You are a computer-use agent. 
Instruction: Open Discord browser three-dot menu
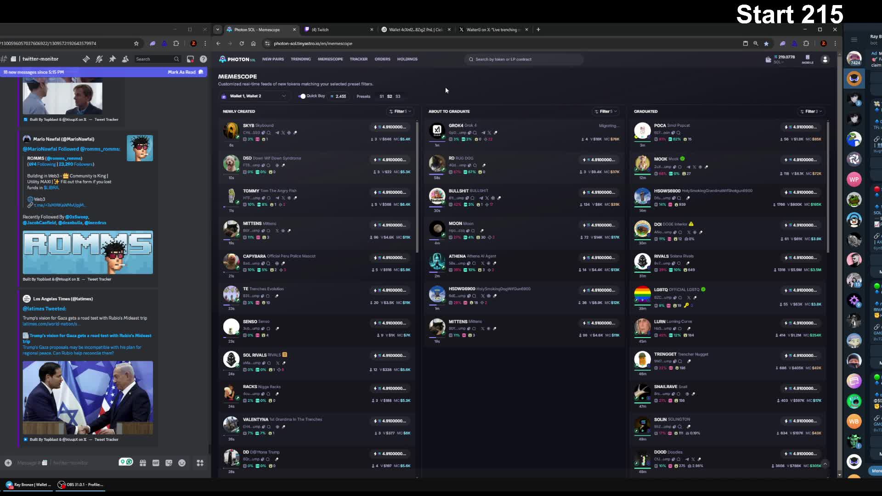point(205,43)
